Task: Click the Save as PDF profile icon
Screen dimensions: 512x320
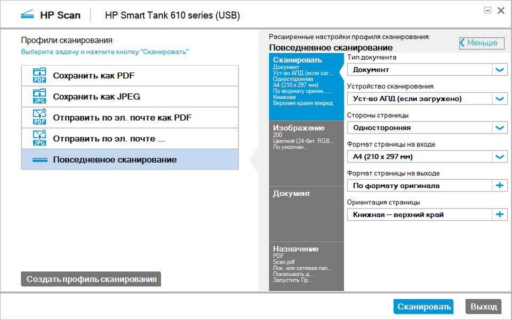Action: coord(39,76)
